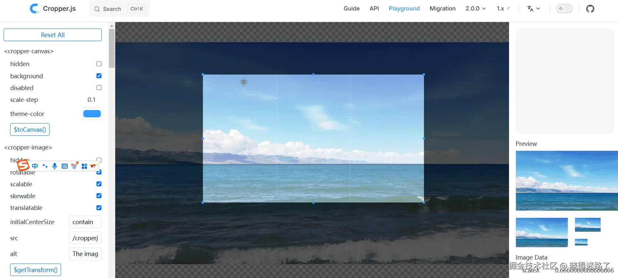Click the top-center crop selection handle

pos(313,75)
